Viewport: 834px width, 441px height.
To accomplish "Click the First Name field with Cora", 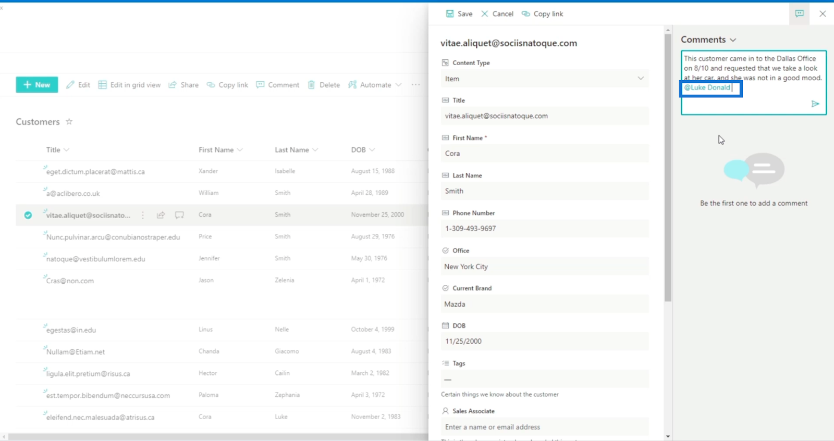I will point(545,154).
